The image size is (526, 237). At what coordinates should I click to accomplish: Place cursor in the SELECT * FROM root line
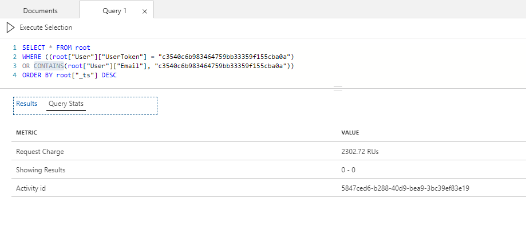56,48
